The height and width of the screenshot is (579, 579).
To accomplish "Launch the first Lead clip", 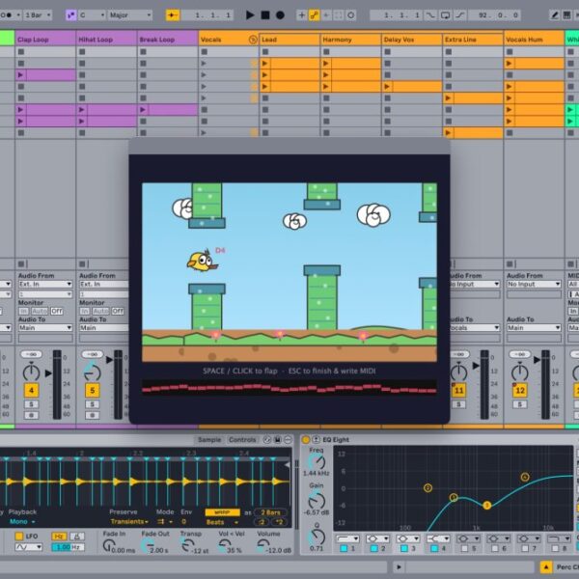I will pyautogui.click(x=264, y=64).
